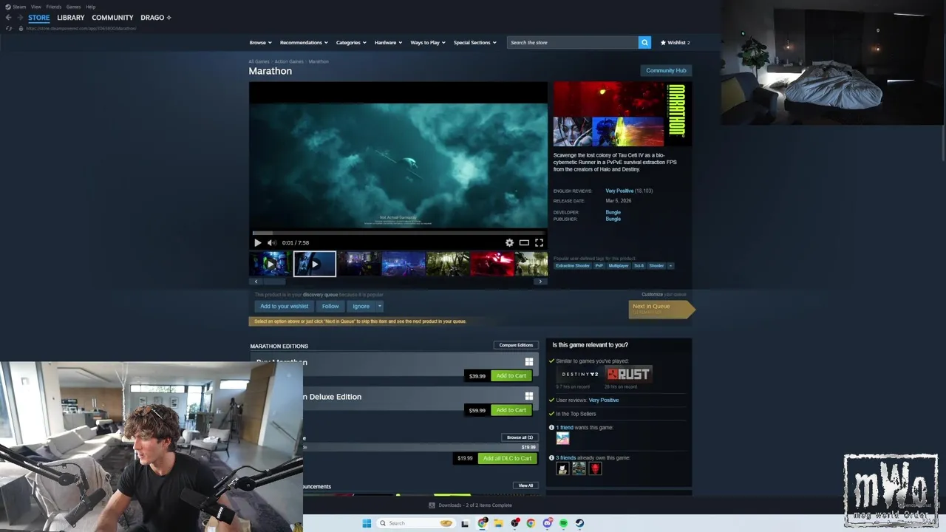The width and height of the screenshot is (946, 532).
Task: Open the Wishlist button
Action: pos(675,42)
